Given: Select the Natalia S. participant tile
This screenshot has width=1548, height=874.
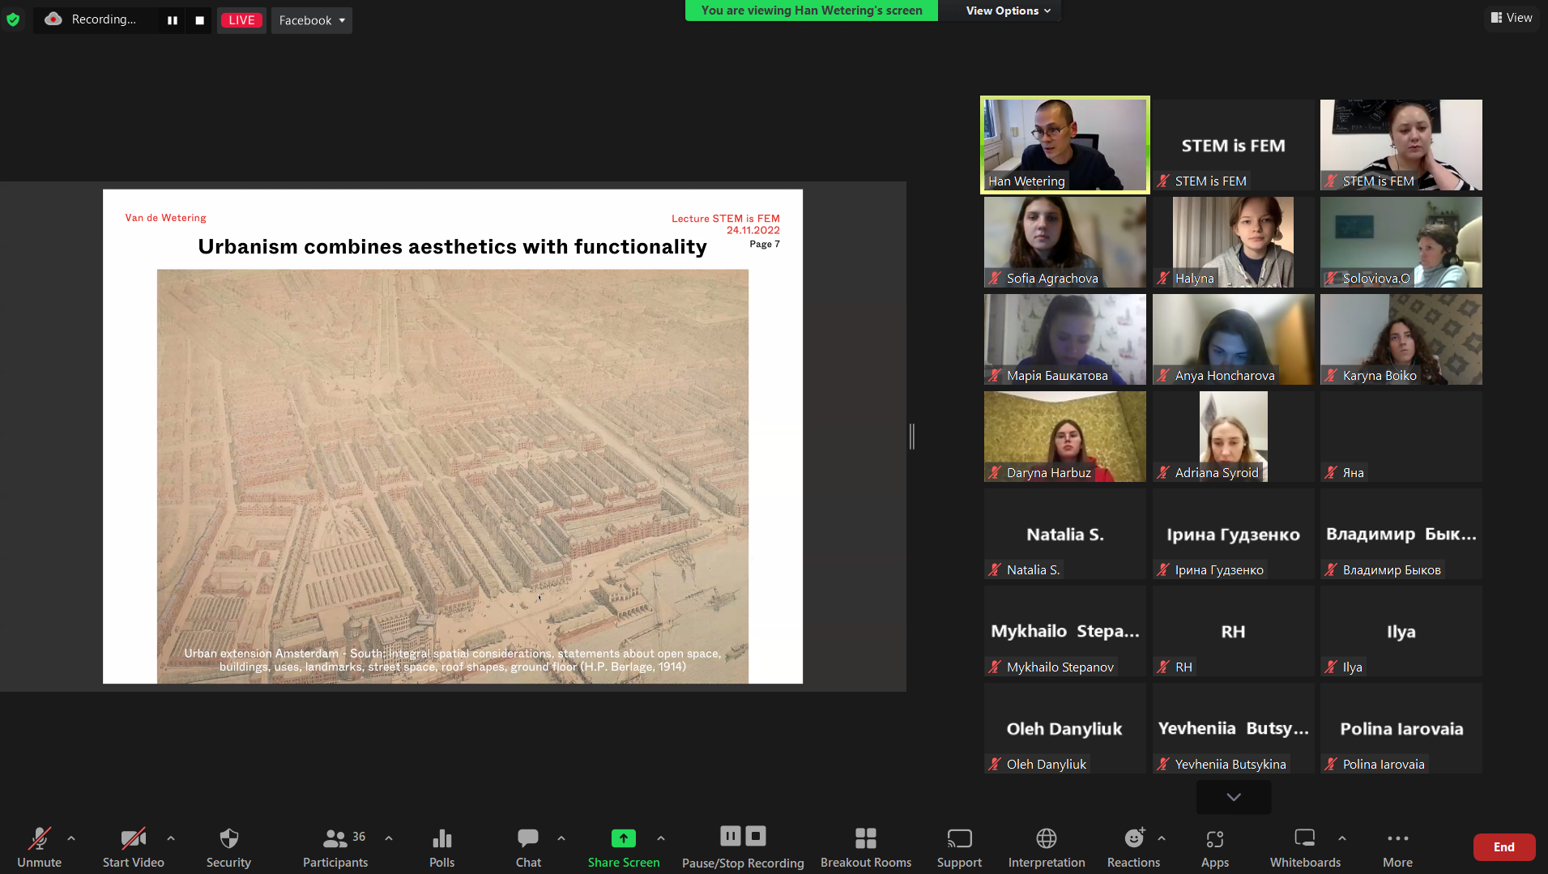Looking at the screenshot, I should (1065, 534).
